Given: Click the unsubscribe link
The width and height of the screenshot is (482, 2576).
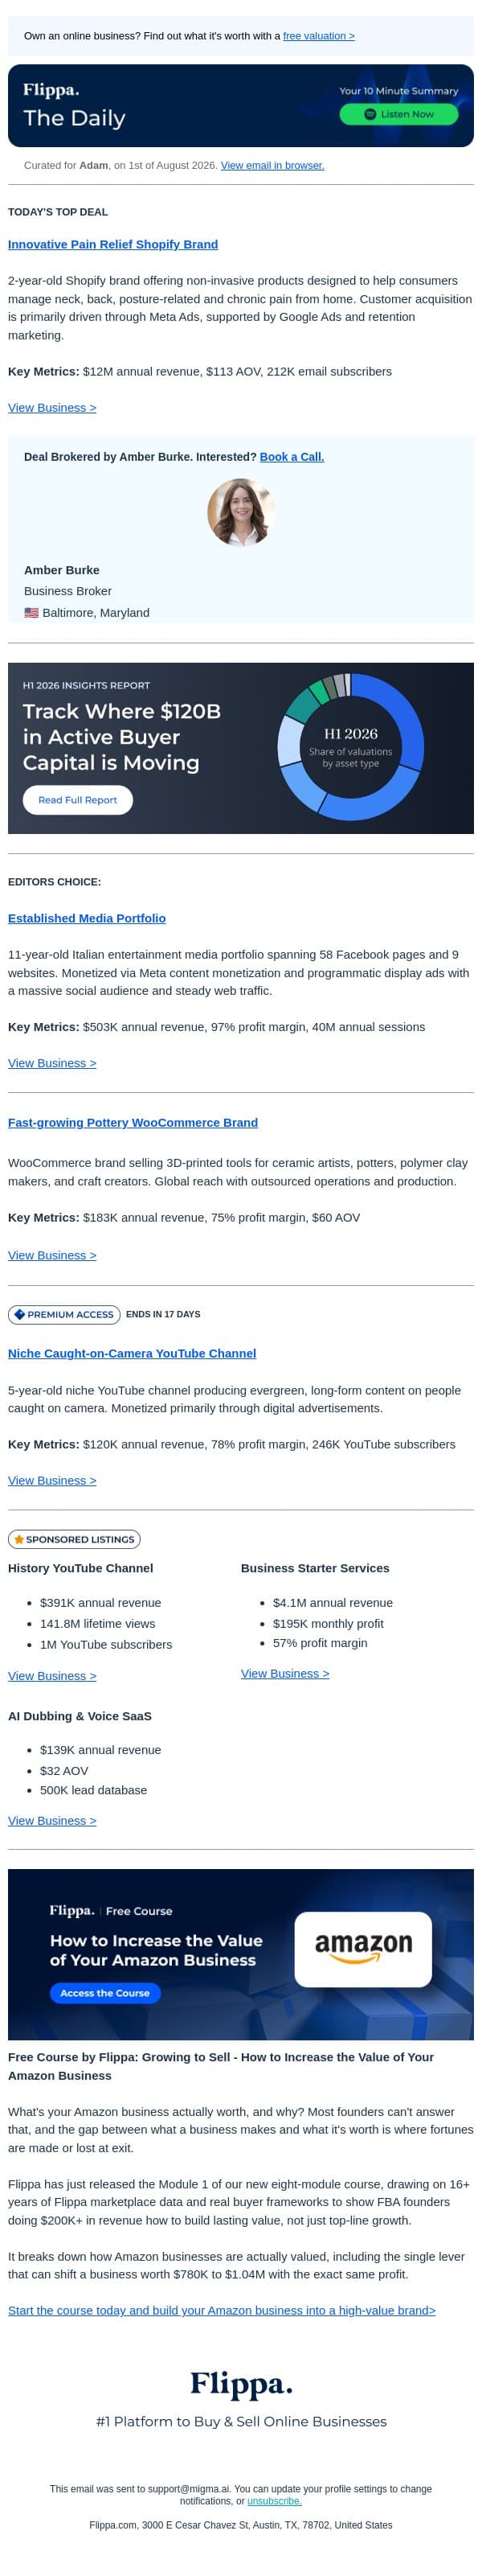Looking at the screenshot, I should click(275, 2501).
